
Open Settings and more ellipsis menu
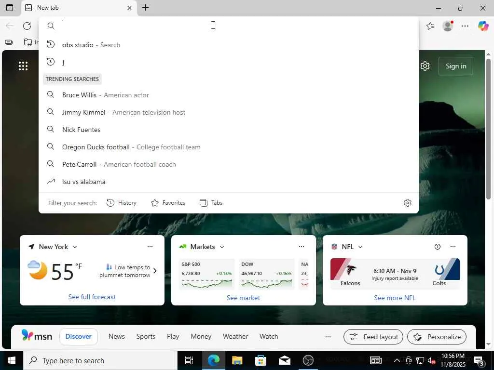coord(465,26)
